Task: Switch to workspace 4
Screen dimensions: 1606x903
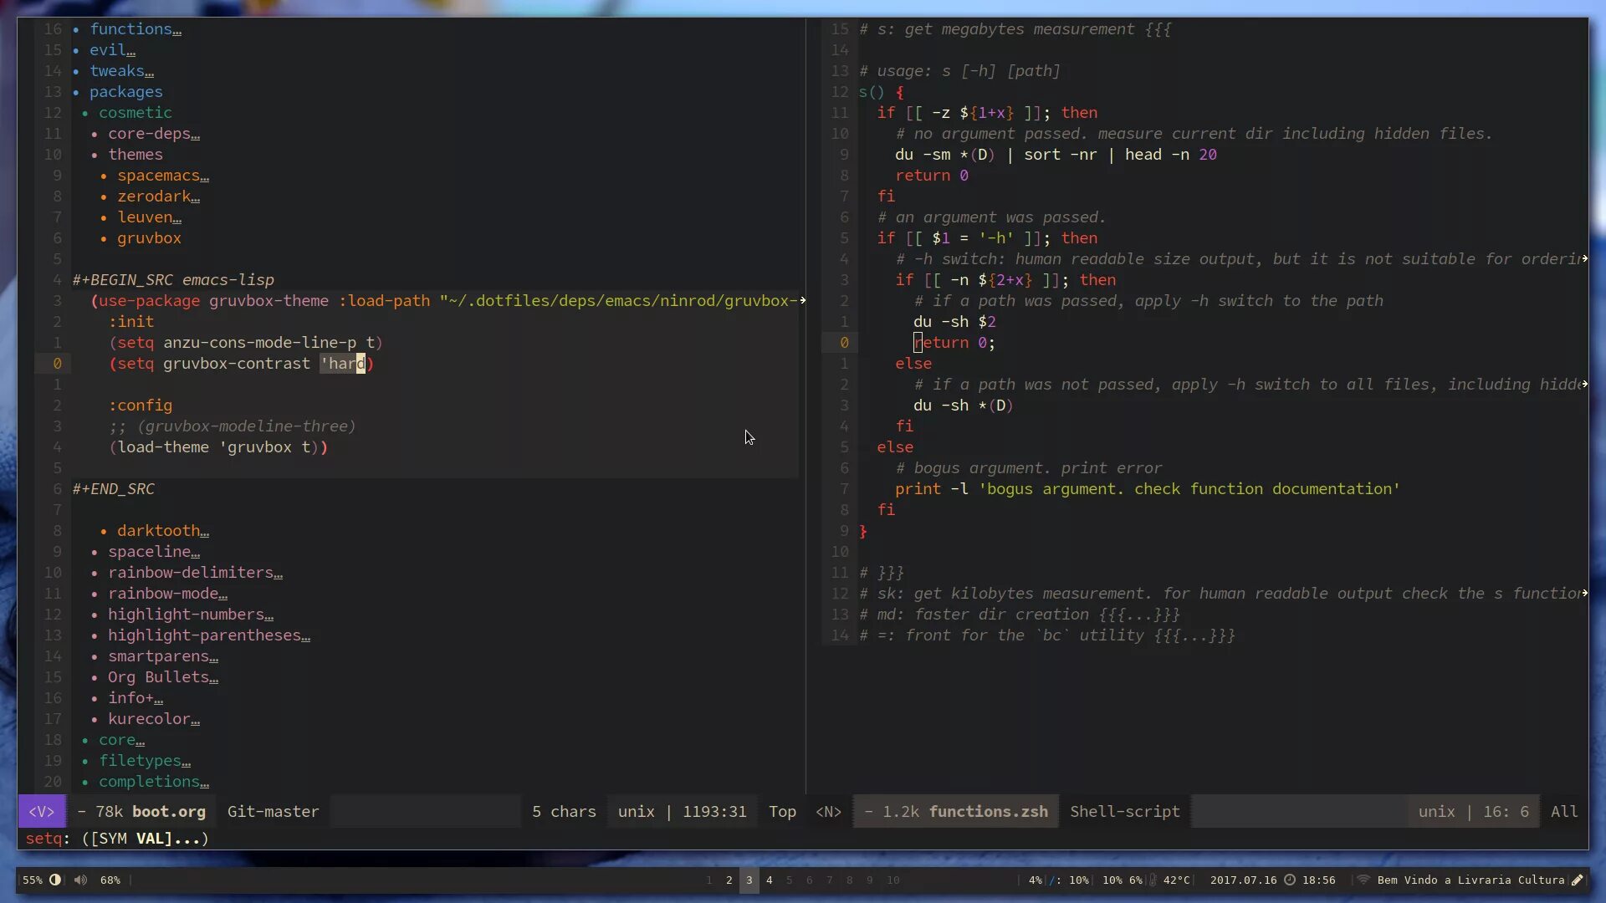Action: (x=769, y=880)
